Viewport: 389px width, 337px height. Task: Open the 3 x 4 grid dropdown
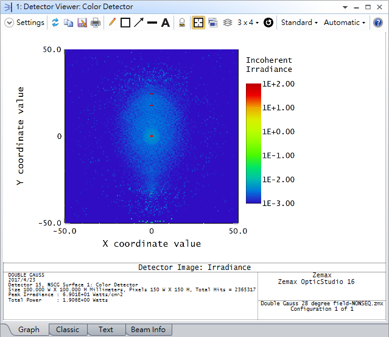pos(248,23)
